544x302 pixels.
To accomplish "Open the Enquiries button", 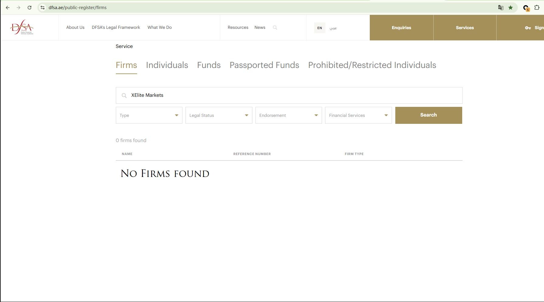I will coord(401,28).
